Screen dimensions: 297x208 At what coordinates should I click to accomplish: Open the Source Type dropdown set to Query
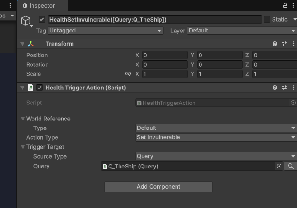(216, 156)
